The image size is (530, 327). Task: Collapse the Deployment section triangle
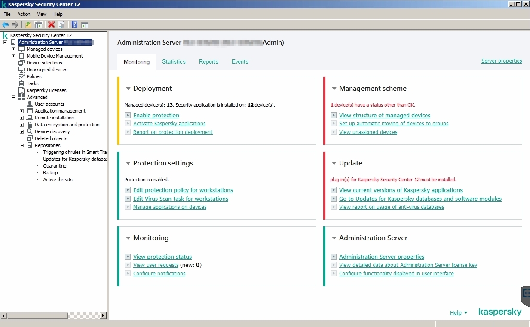[x=128, y=89]
